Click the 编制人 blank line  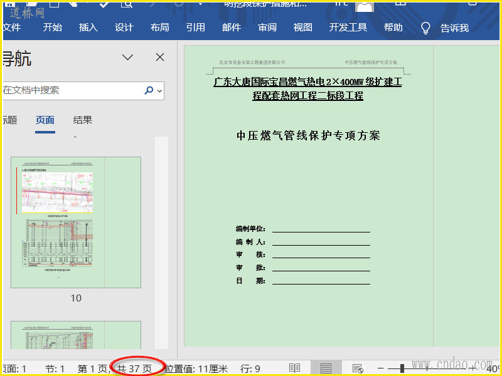coord(321,242)
